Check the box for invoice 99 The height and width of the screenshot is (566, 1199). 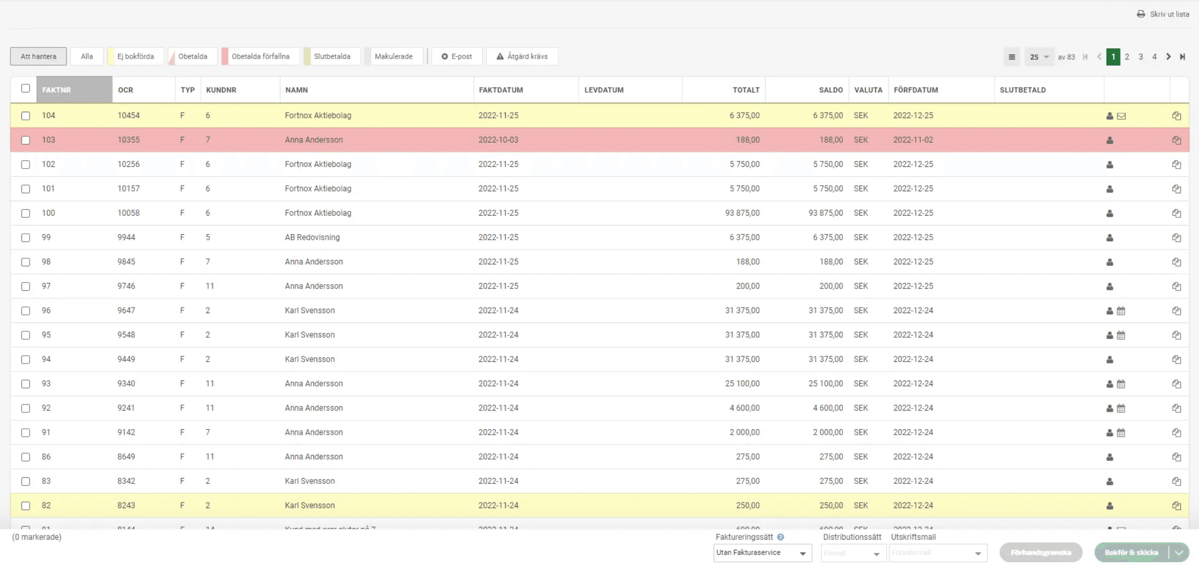[x=25, y=238]
